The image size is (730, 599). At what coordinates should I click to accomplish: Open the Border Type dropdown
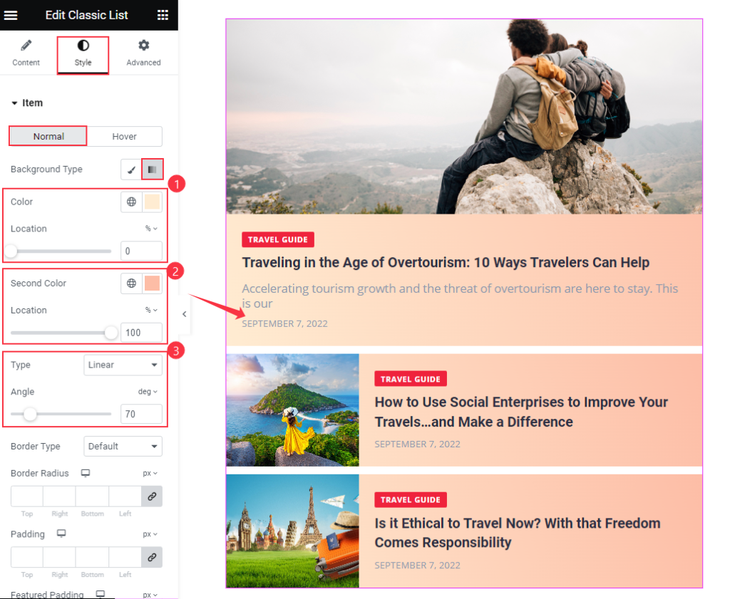click(x=123, y=447)
